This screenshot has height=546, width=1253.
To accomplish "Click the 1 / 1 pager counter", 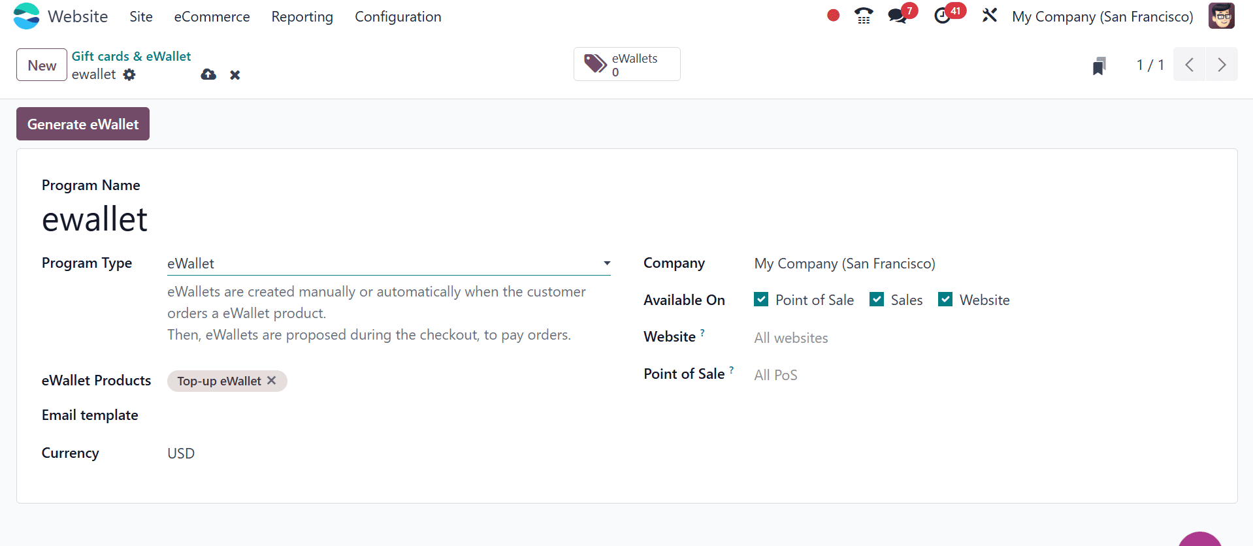I will [x=1150, y=65].
